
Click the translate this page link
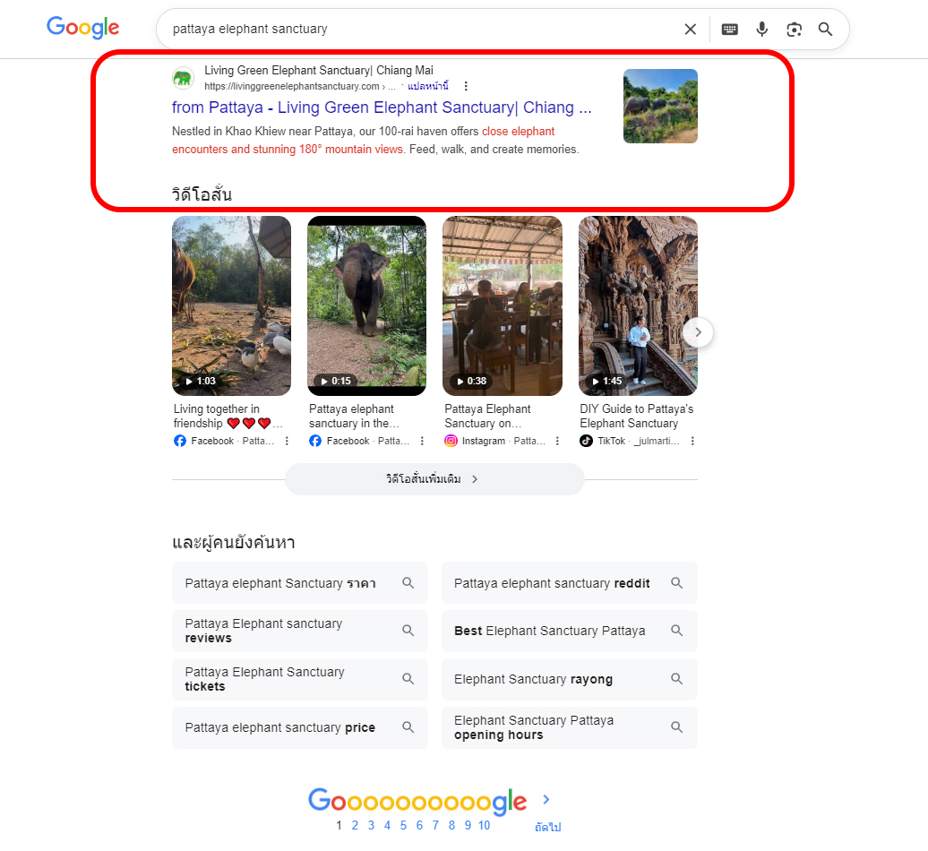428,86
